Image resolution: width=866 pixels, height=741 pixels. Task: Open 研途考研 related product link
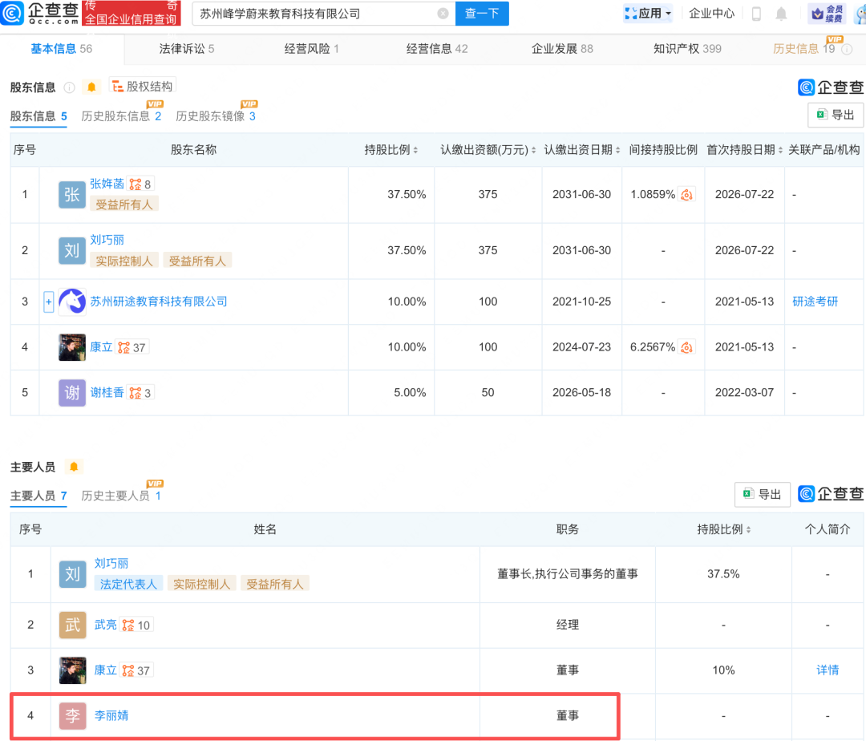[815, 302]
